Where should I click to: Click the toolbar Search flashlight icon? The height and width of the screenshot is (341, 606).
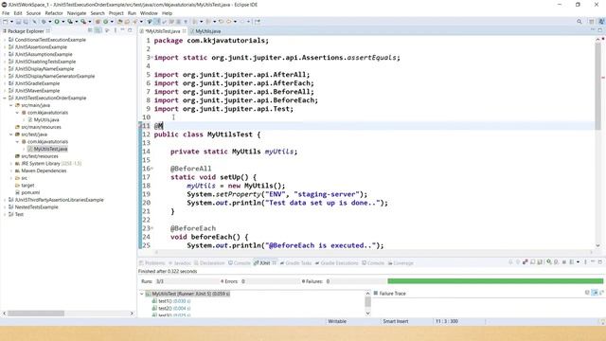(x=135, y=22)
